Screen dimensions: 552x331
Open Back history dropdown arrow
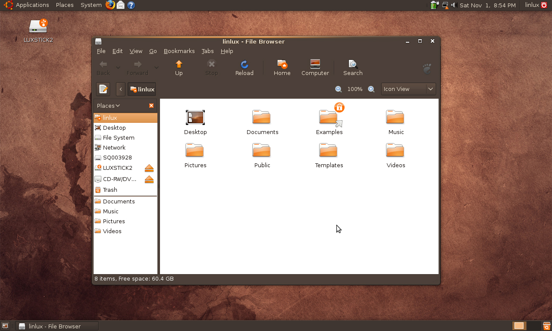pyautogui.click(x=118, y=68)
